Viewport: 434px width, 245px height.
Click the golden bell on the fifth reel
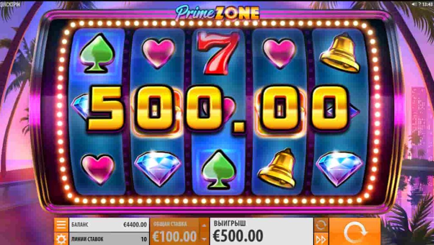point(340,54)
